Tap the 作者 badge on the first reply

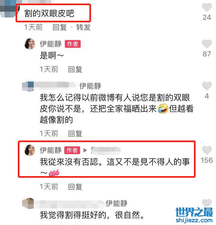73,44
